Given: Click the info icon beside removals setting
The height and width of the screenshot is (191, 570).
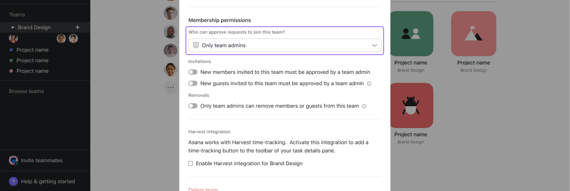Looking at the screenshot, I should click(x=364, y=106).
